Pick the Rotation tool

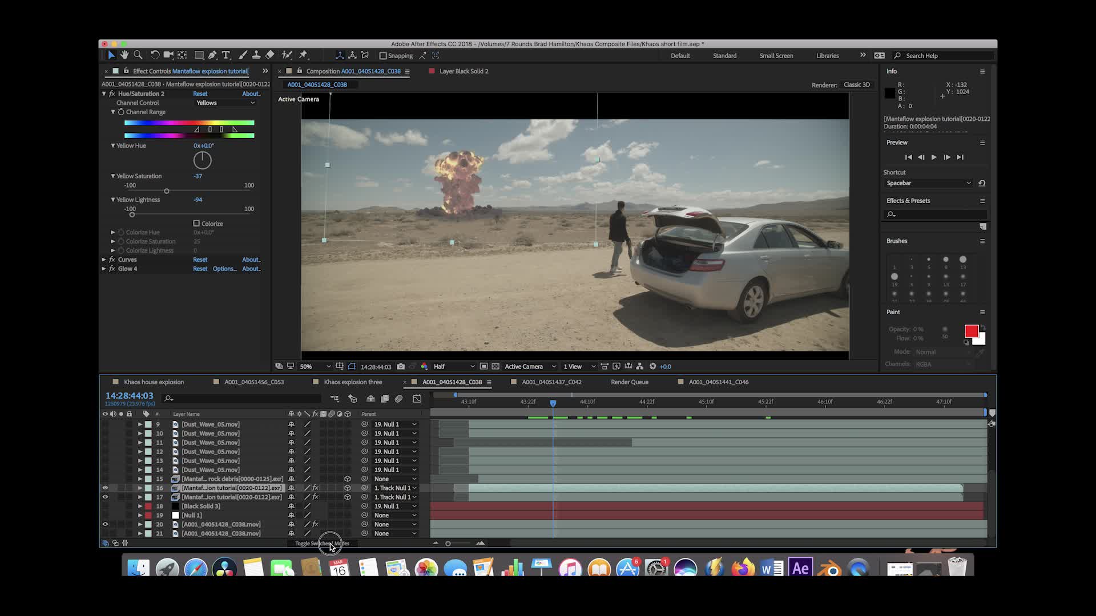click(x=155, y=55)
